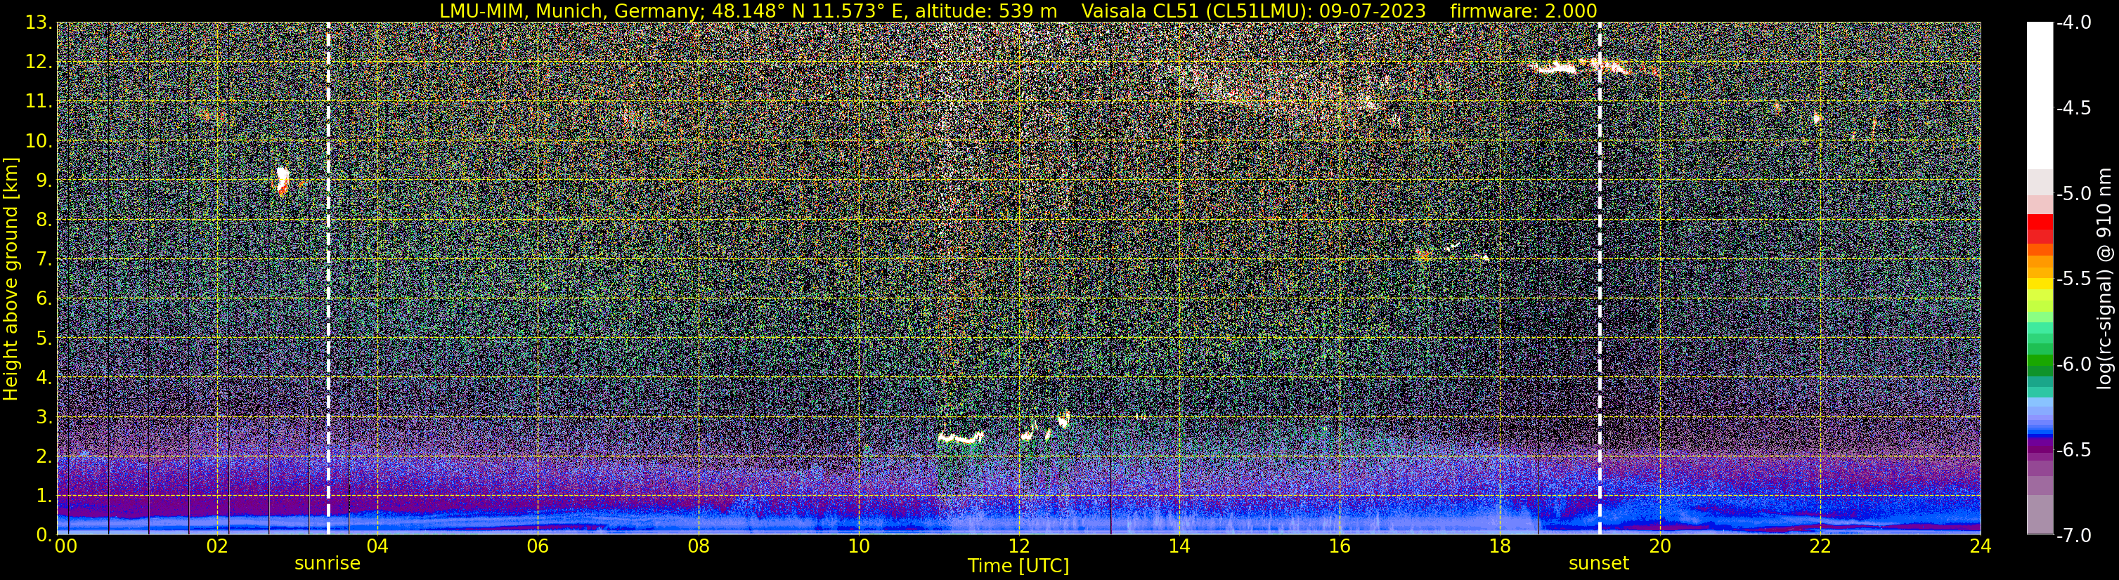Click the 'log(rc-signal) @ 910 nm' colorbar label
The height and width of the screenshot is (580, 2119).
2104,279
